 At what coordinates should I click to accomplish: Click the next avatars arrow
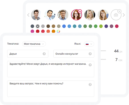pos(124,15)
